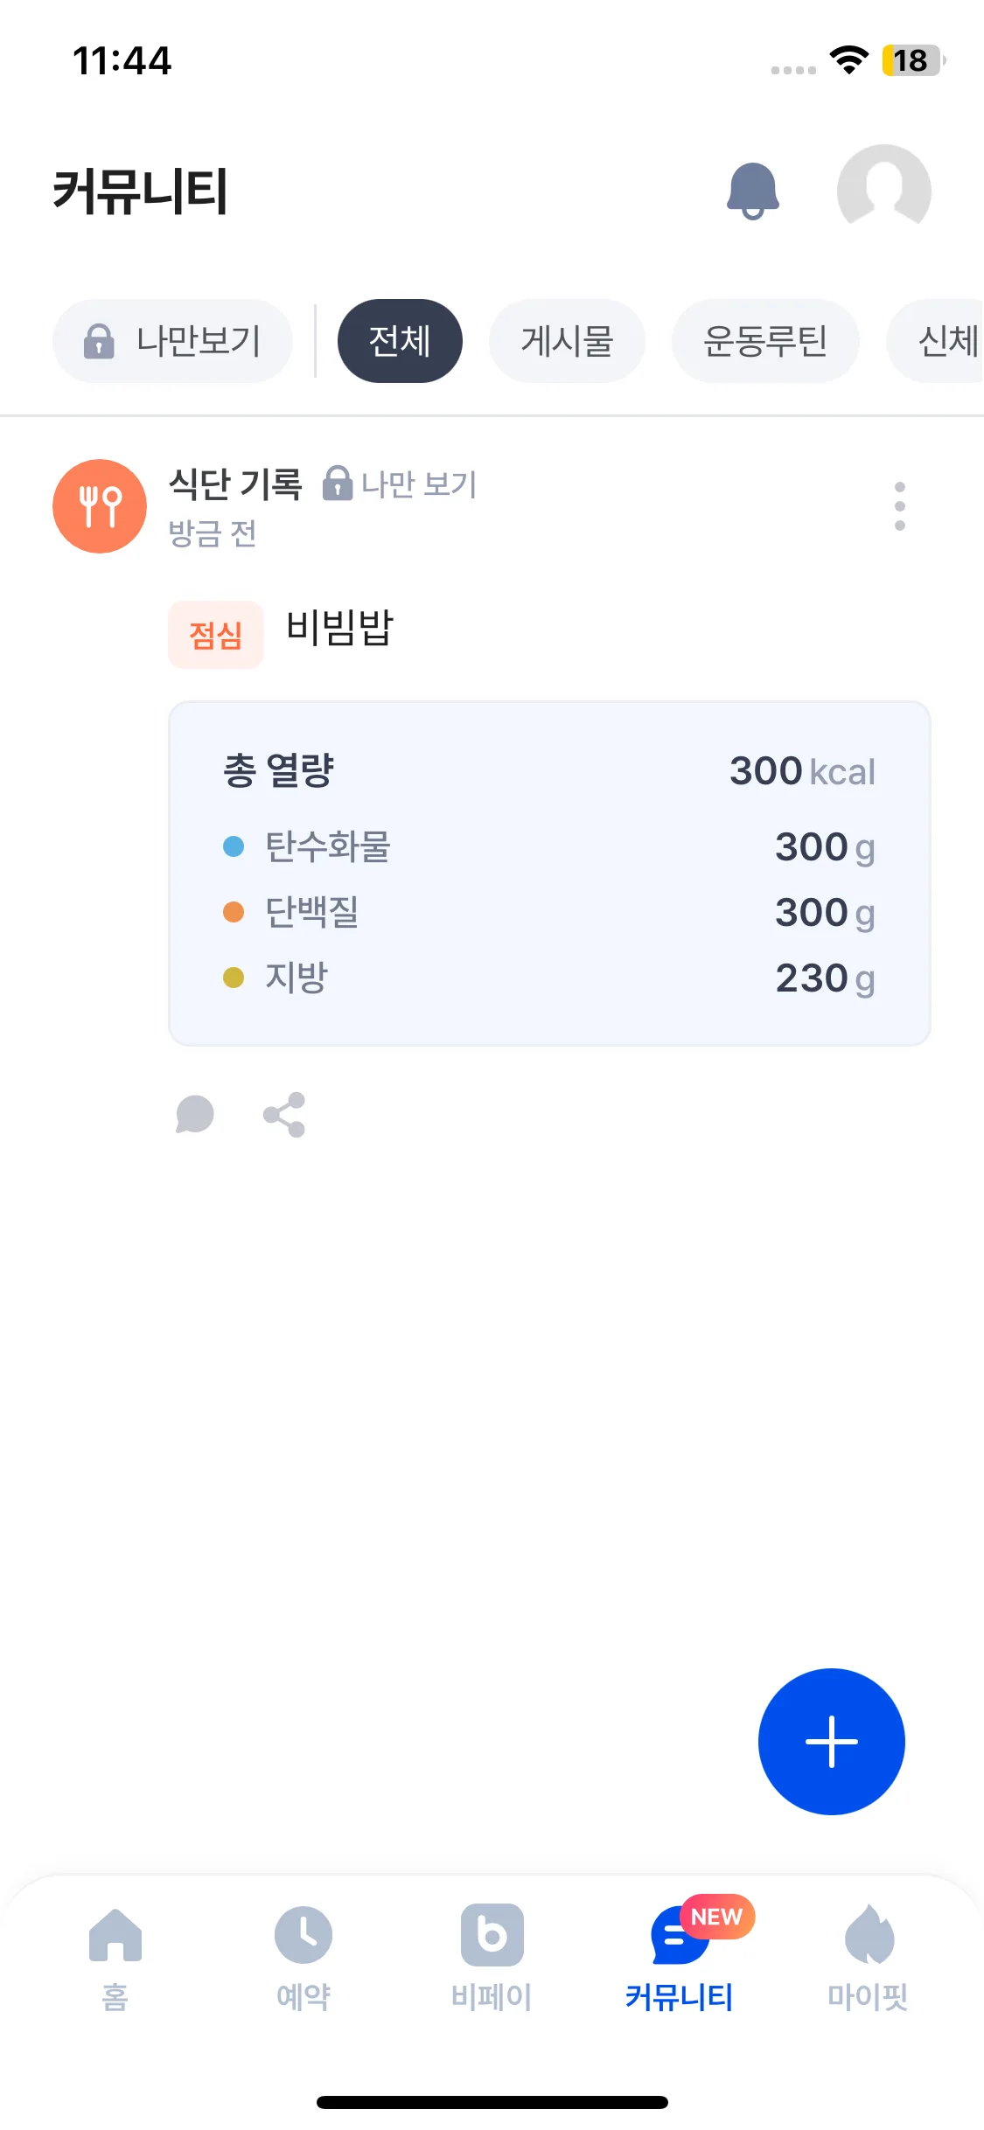The height and width of the screenshot is (2130, 984).
Task: Tap the 점심 meal tag
Action: coord(216,635)
